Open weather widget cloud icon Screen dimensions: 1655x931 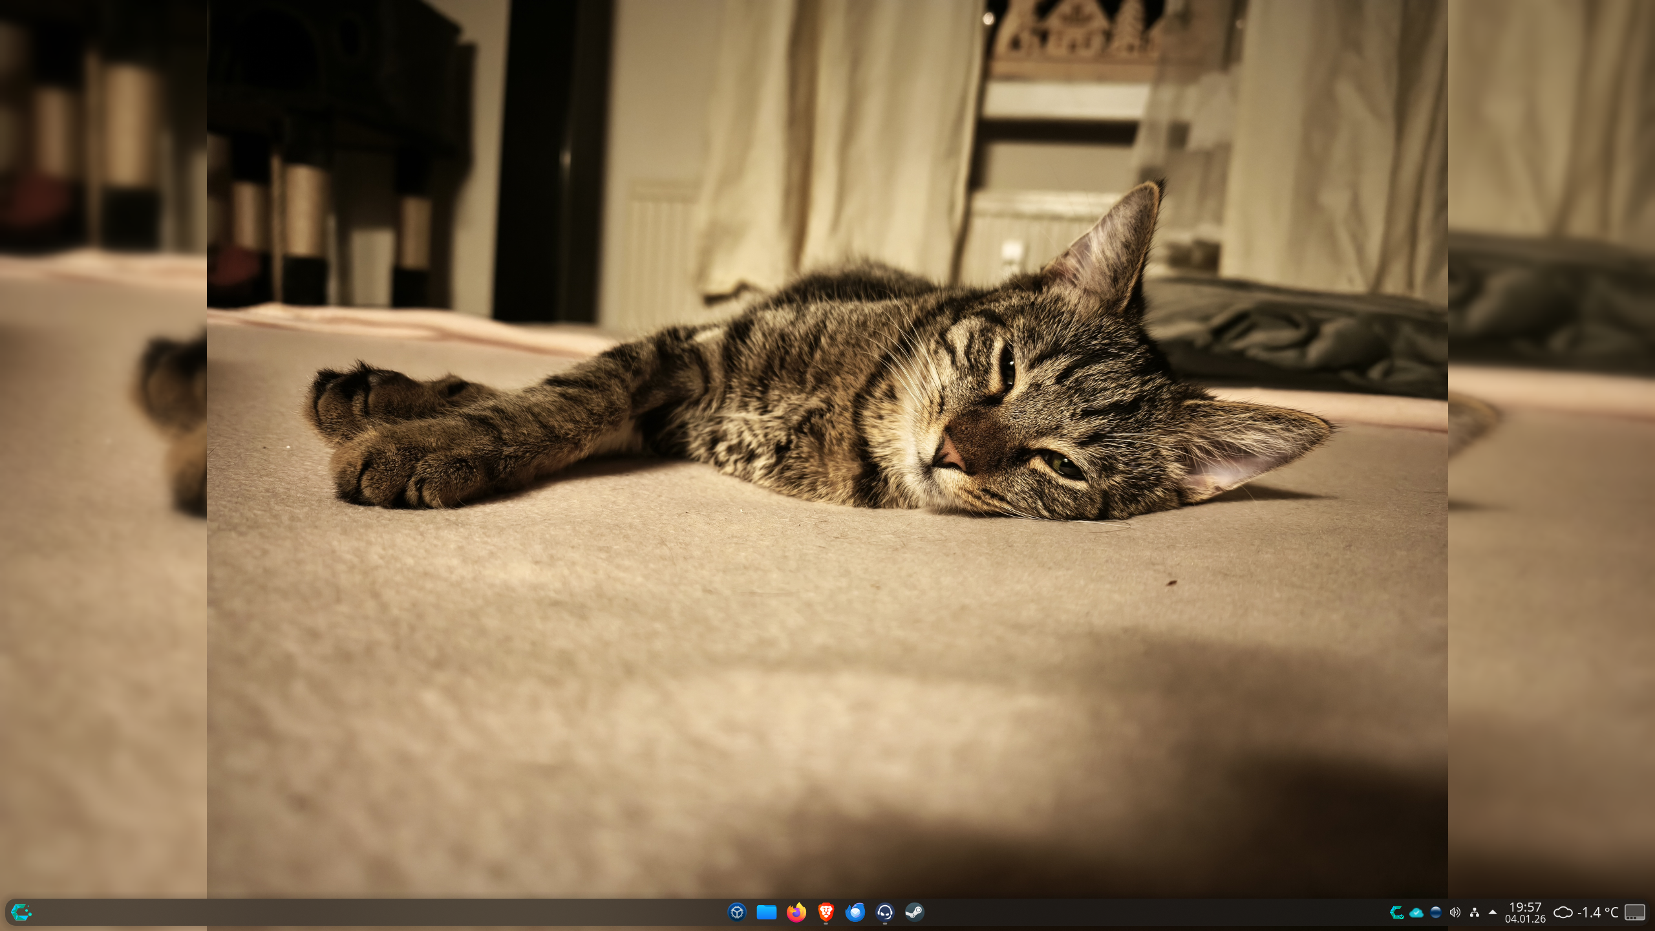[x=1563, y=912]
